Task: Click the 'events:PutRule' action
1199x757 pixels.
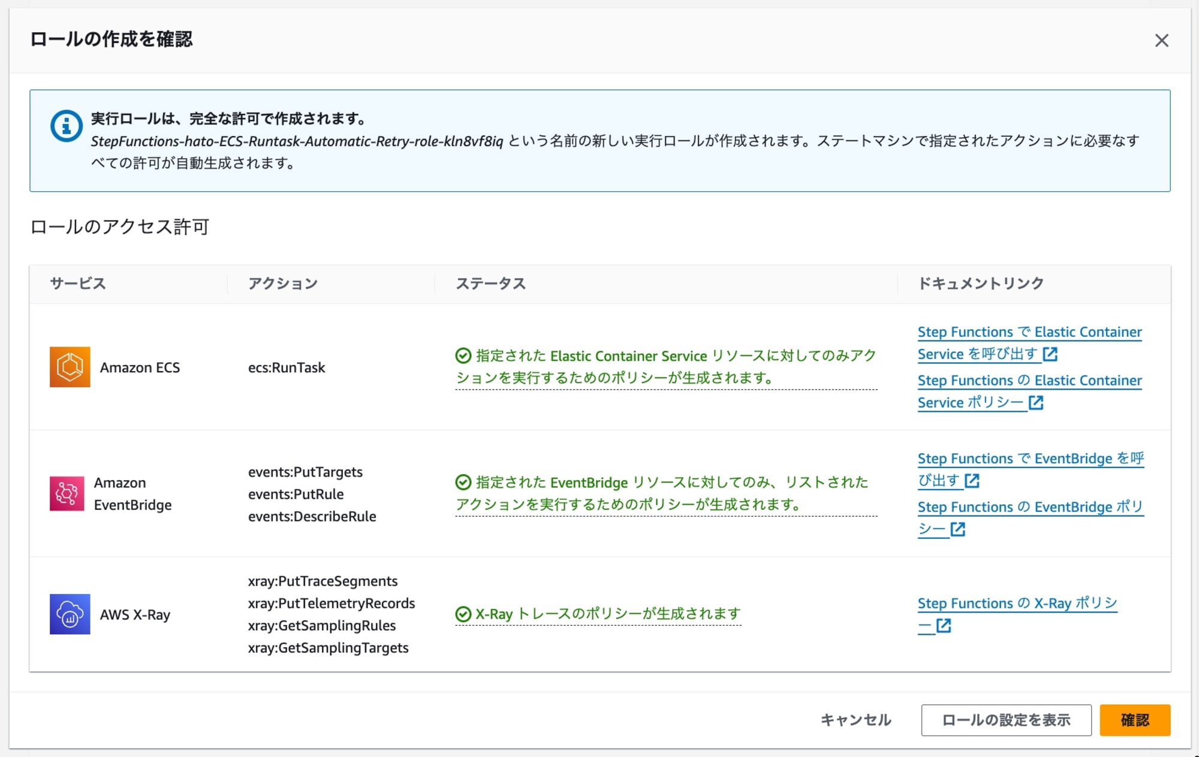Action: click(296, 494)
